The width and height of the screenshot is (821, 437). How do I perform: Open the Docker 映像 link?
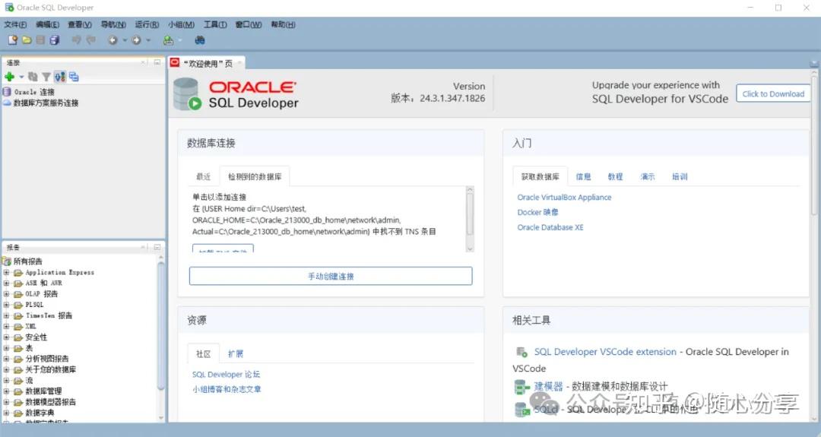pyautogui.click(x=537, y=212)
